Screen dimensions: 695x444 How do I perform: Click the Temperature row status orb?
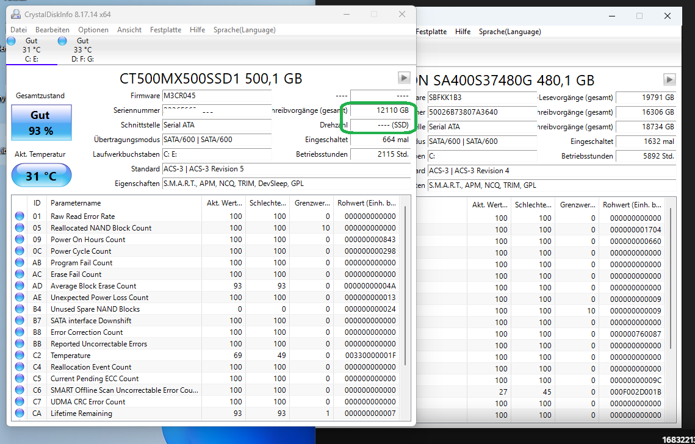pyautogui.click(x=20, y=356)
